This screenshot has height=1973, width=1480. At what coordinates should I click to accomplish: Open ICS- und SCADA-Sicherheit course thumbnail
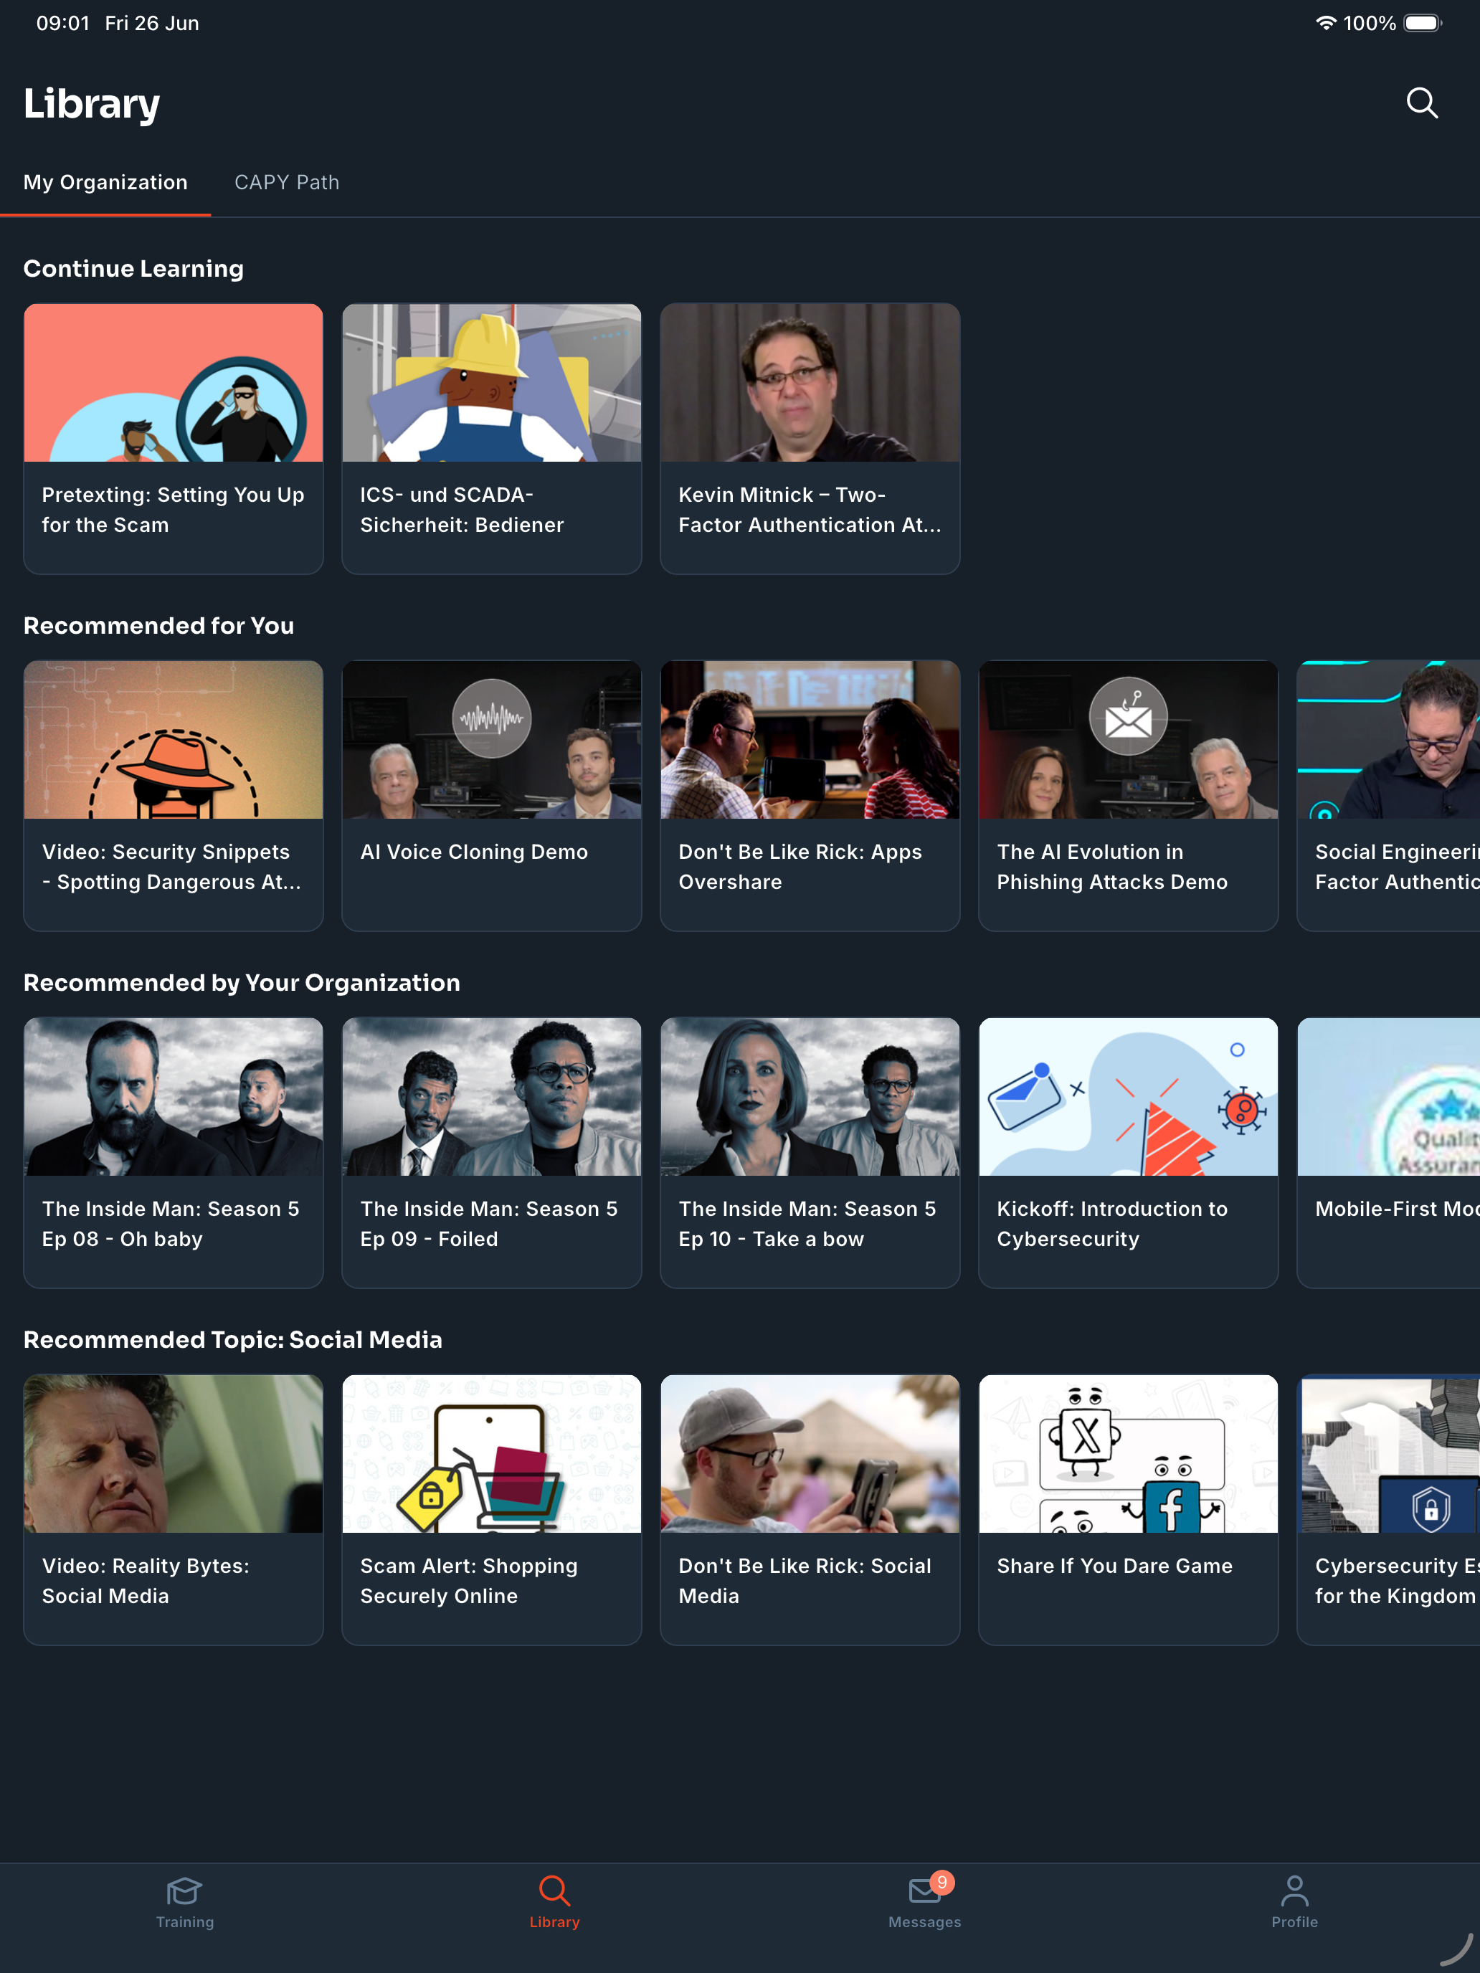tap(492, 383)
